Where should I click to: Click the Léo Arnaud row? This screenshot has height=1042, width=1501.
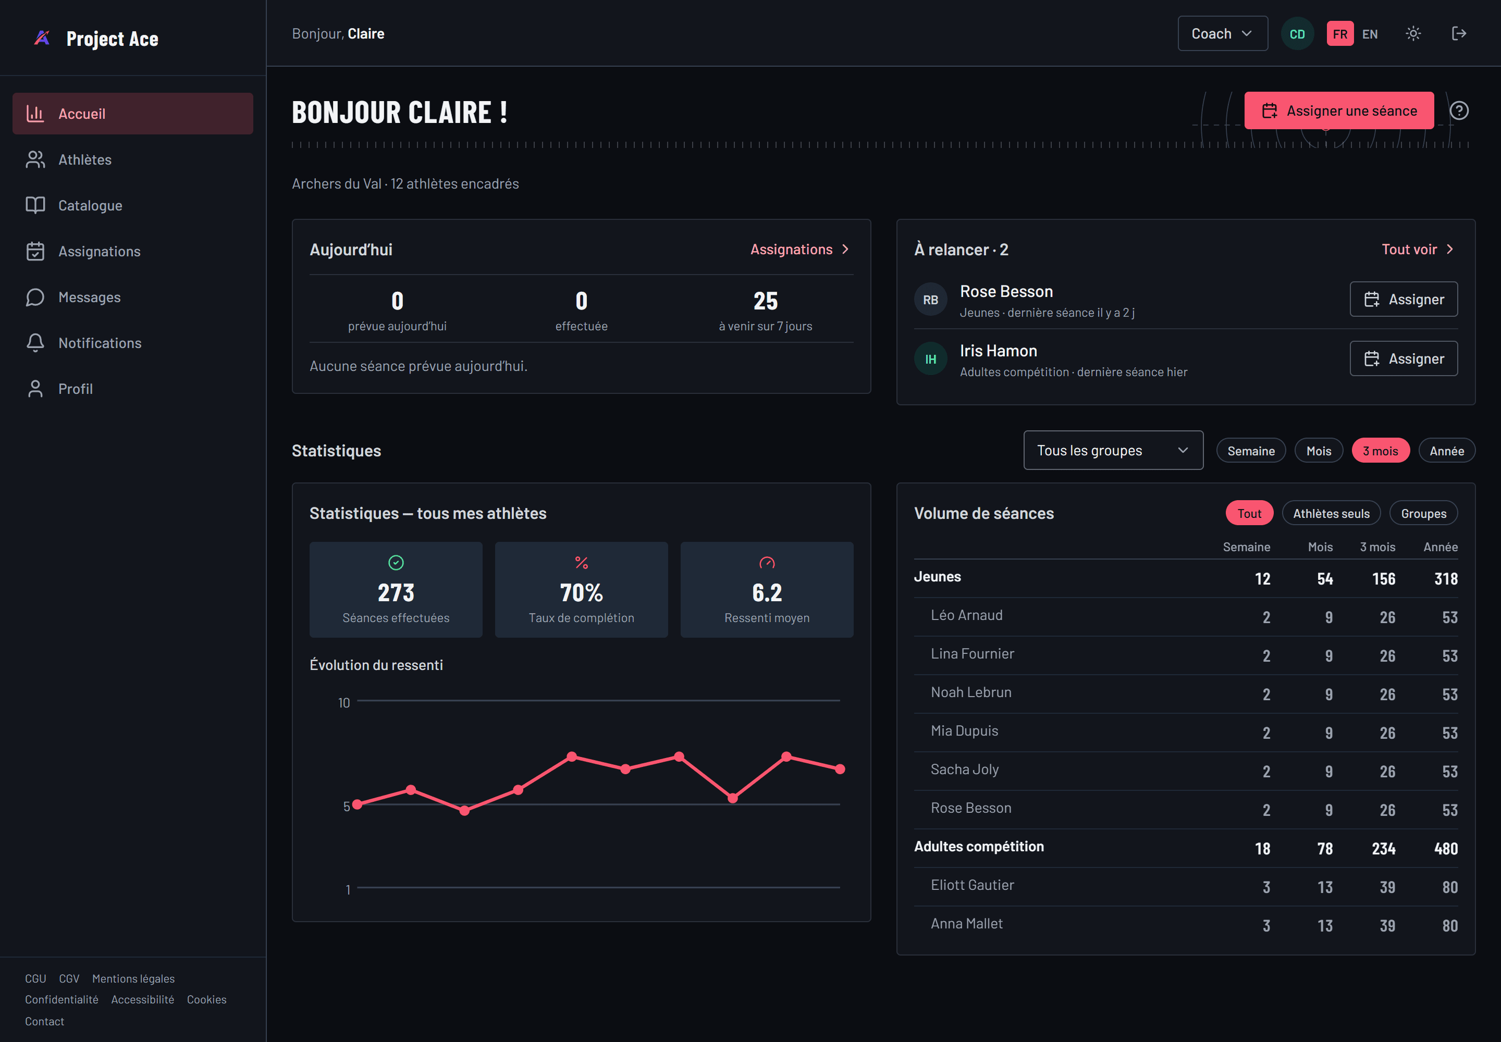click(x=1186, y=616)
